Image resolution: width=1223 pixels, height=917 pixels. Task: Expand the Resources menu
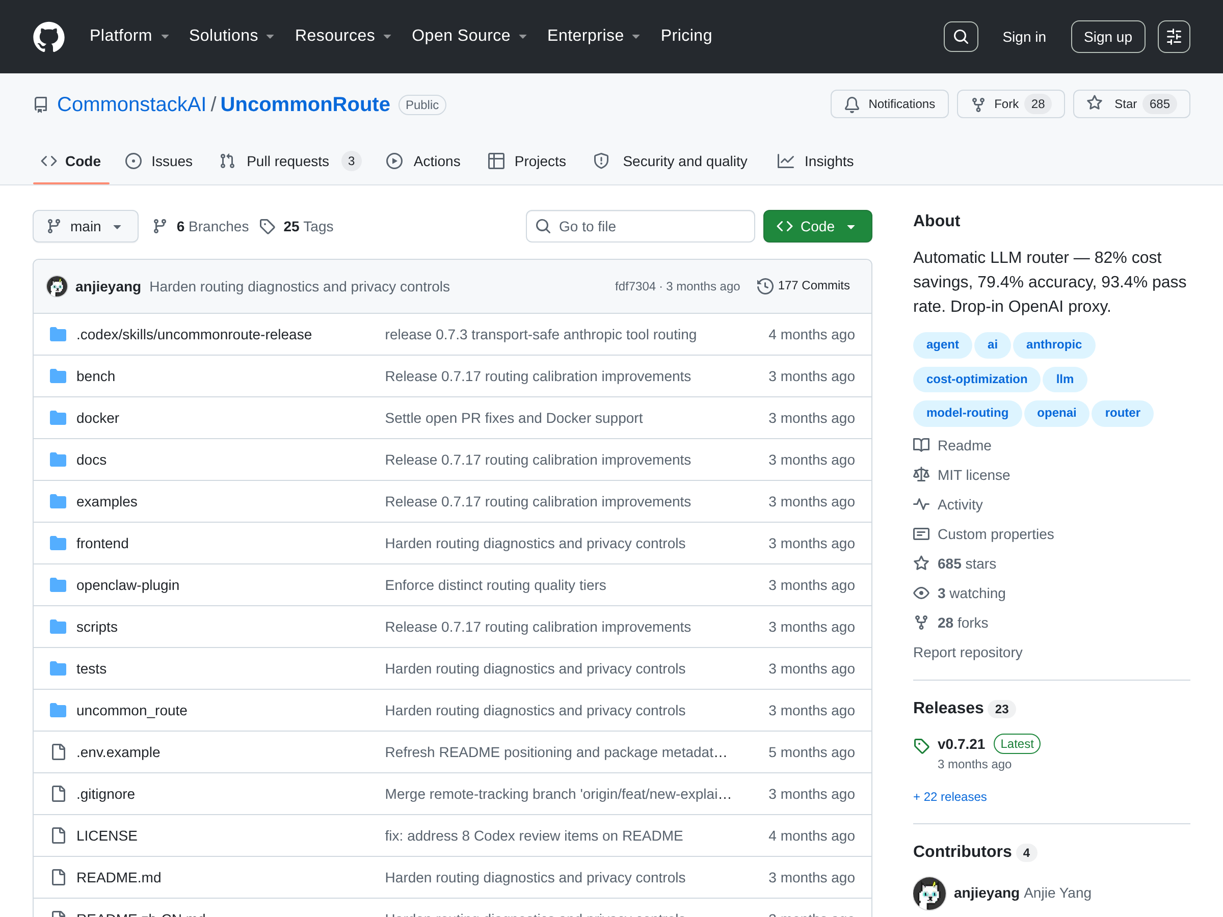(x=343, y=36)
